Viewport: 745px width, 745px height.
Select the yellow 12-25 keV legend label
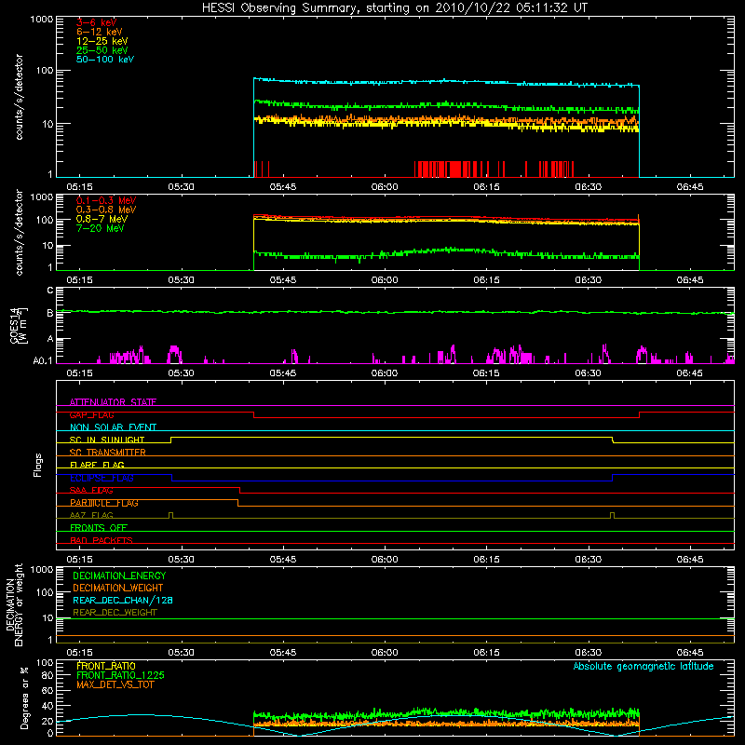(102, 41)
